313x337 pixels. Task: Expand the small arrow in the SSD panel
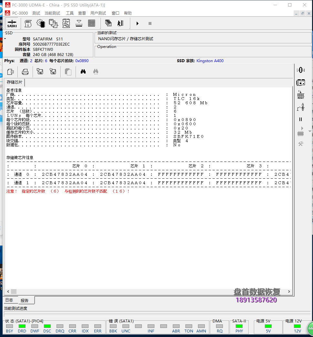coord(5,39)
